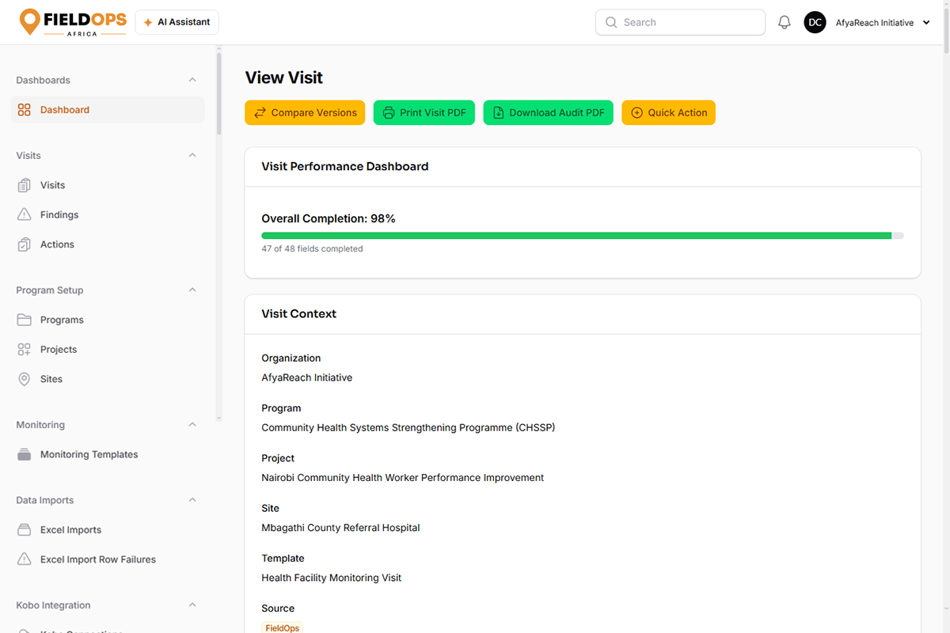Click the Actions checklist icon
Screen dimensions: 950x633
click(x=25, y=244)
